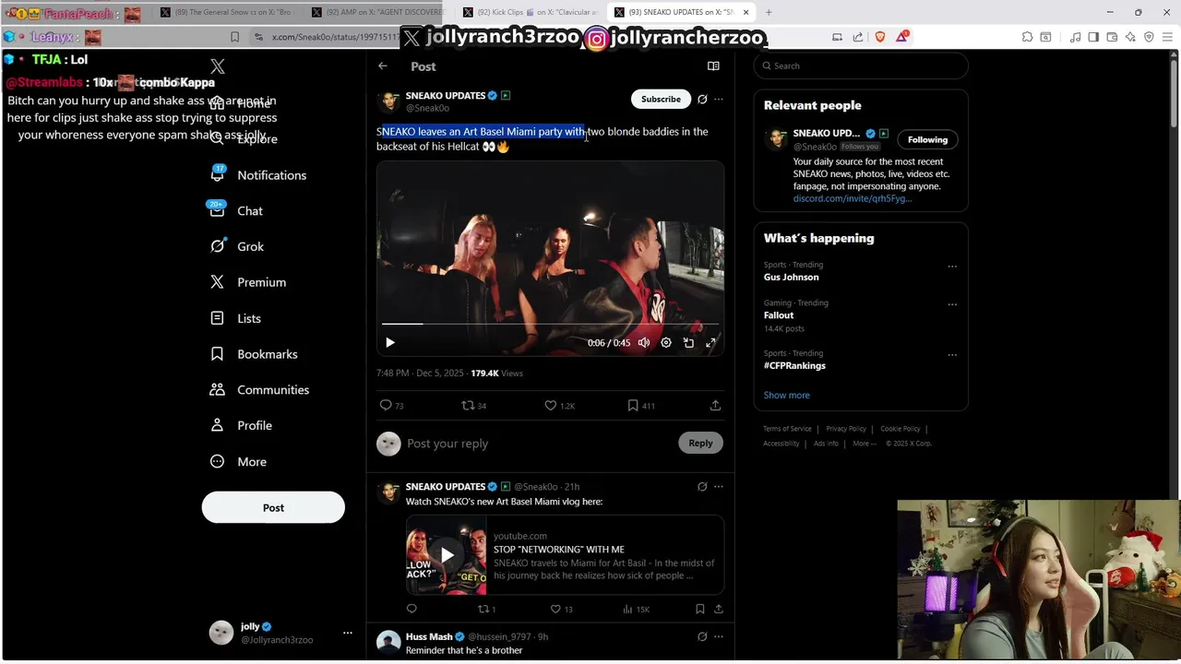Viewport: 1181px width, 664px height.
Task: Play the video in the post
Action: pyautogui.click(x=390, y=343)
